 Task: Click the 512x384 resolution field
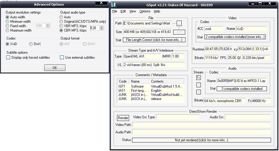(254, 49)
